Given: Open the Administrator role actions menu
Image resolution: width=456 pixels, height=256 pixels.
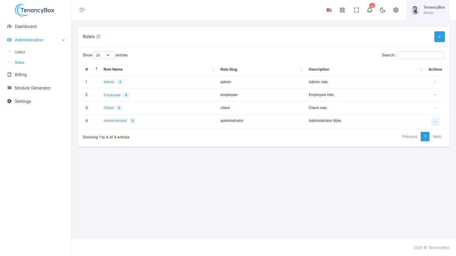Looking at the screenshot, I should coord(435,122).
